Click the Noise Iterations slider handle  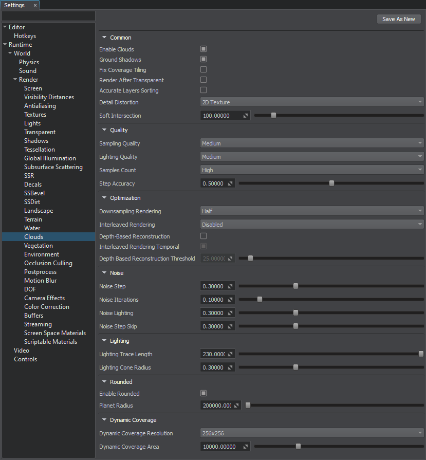tap(260, 300)
